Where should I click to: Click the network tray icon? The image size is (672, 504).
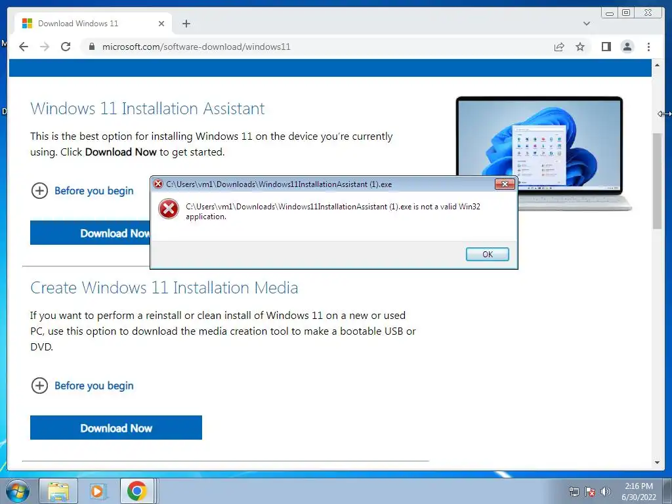(574, 492)
